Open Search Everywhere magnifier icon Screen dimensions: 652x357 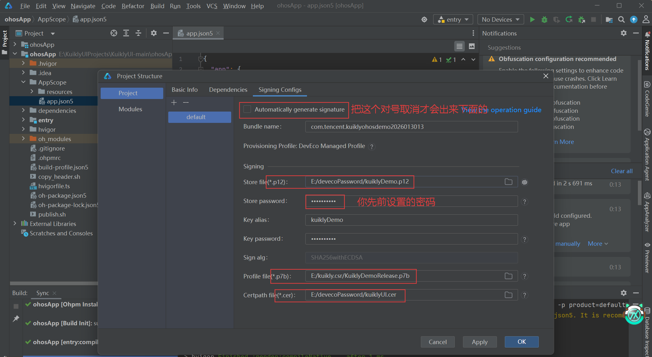click(x=621, y=19)
